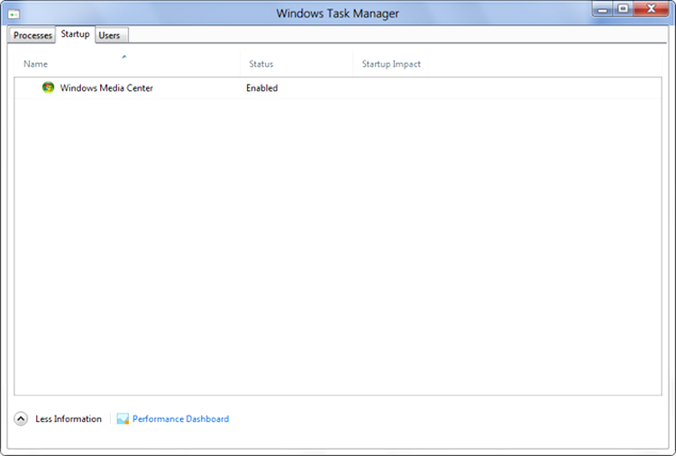The image size is (676, 456).
Task: Click the Task Manager title bar icon
Action: pos(14,14)
